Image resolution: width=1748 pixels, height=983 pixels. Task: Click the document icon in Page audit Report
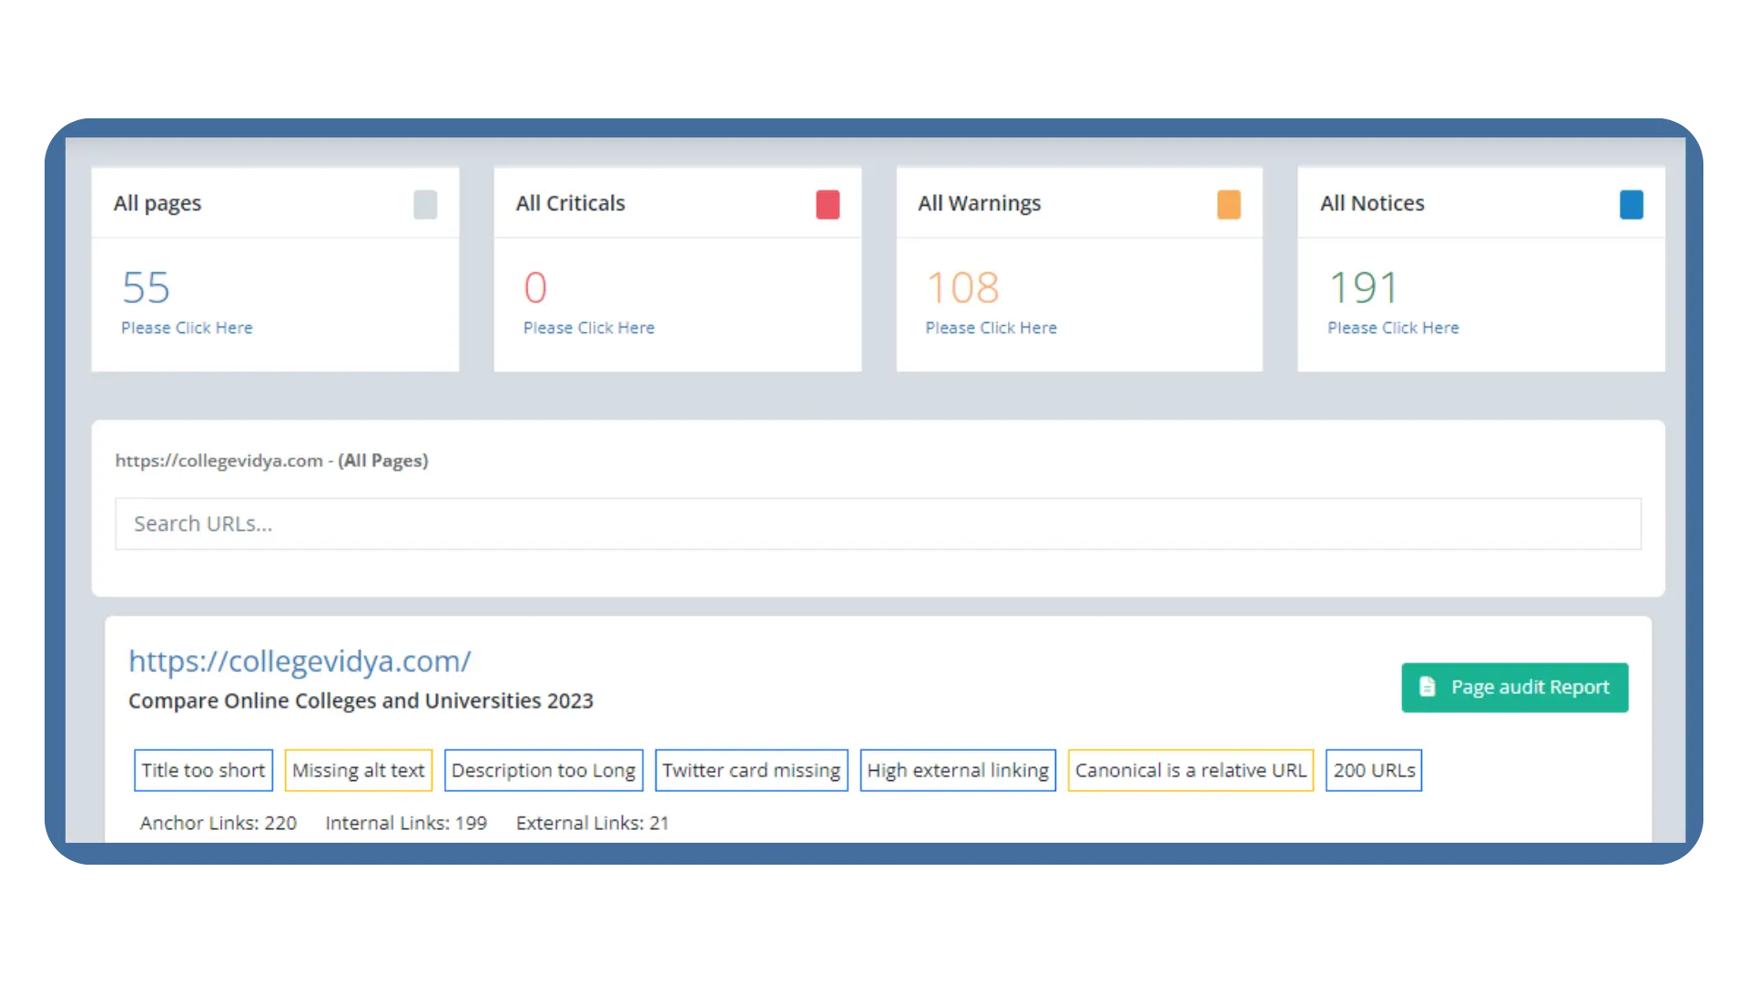[x=1428, y=687]
